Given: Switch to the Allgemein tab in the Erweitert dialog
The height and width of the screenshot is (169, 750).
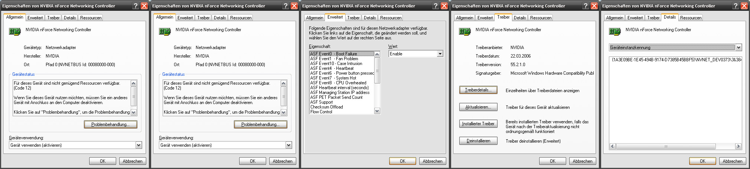Looking at the screenshot, I should pos(314,18).
